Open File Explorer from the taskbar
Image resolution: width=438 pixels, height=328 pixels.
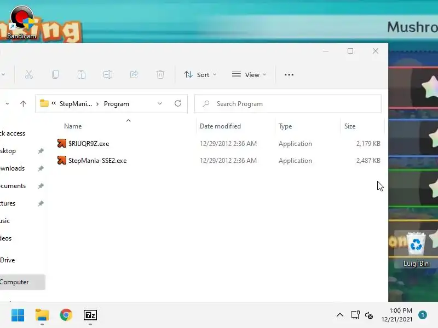coord(42,315)
